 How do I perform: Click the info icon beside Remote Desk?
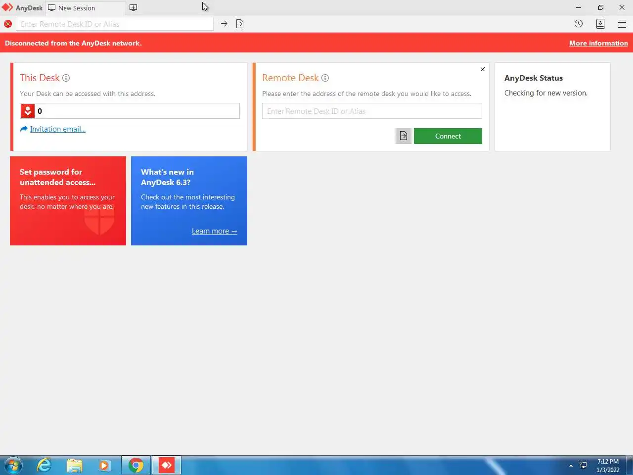point(325,78)
